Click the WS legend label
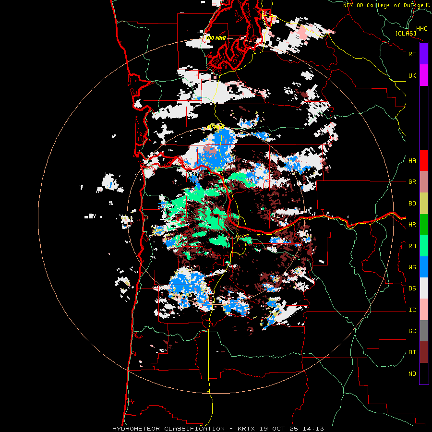This screenshot has width=432, height=432. click(412, 267)
